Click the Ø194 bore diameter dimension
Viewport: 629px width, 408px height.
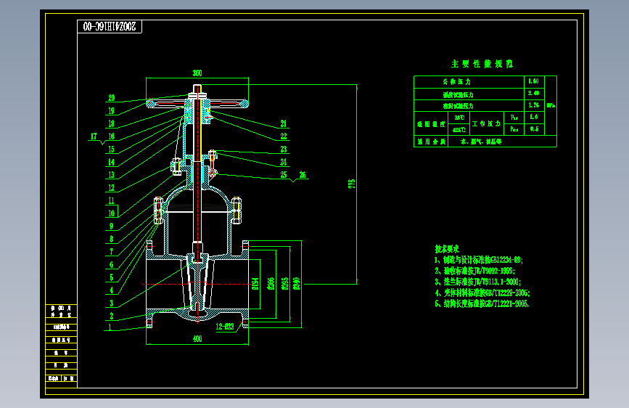[255, 284]
